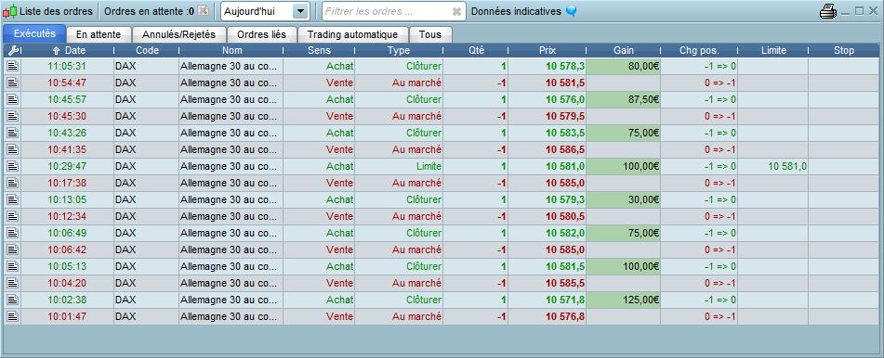Click the Données indicatives label
Screen dimensions: 884x358
click(x=516, y=11)
